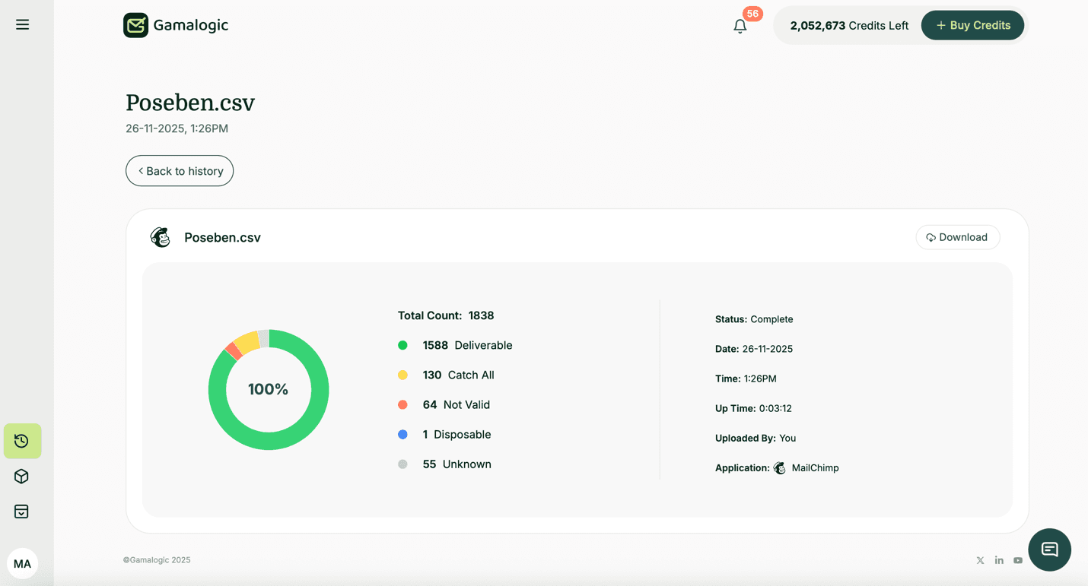The height and width of the screenshot is (586, 1088).
Task: Click 55 Unknown text
Action: [457, 464]
